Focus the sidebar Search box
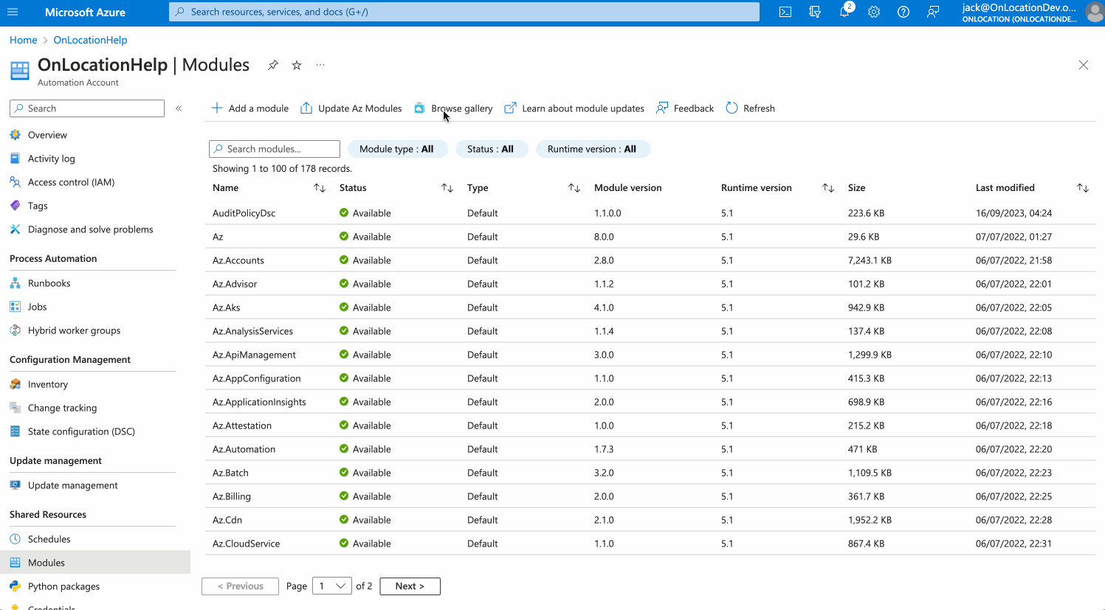Screen dimensions: 1105x610 click(x=87, y=108)
